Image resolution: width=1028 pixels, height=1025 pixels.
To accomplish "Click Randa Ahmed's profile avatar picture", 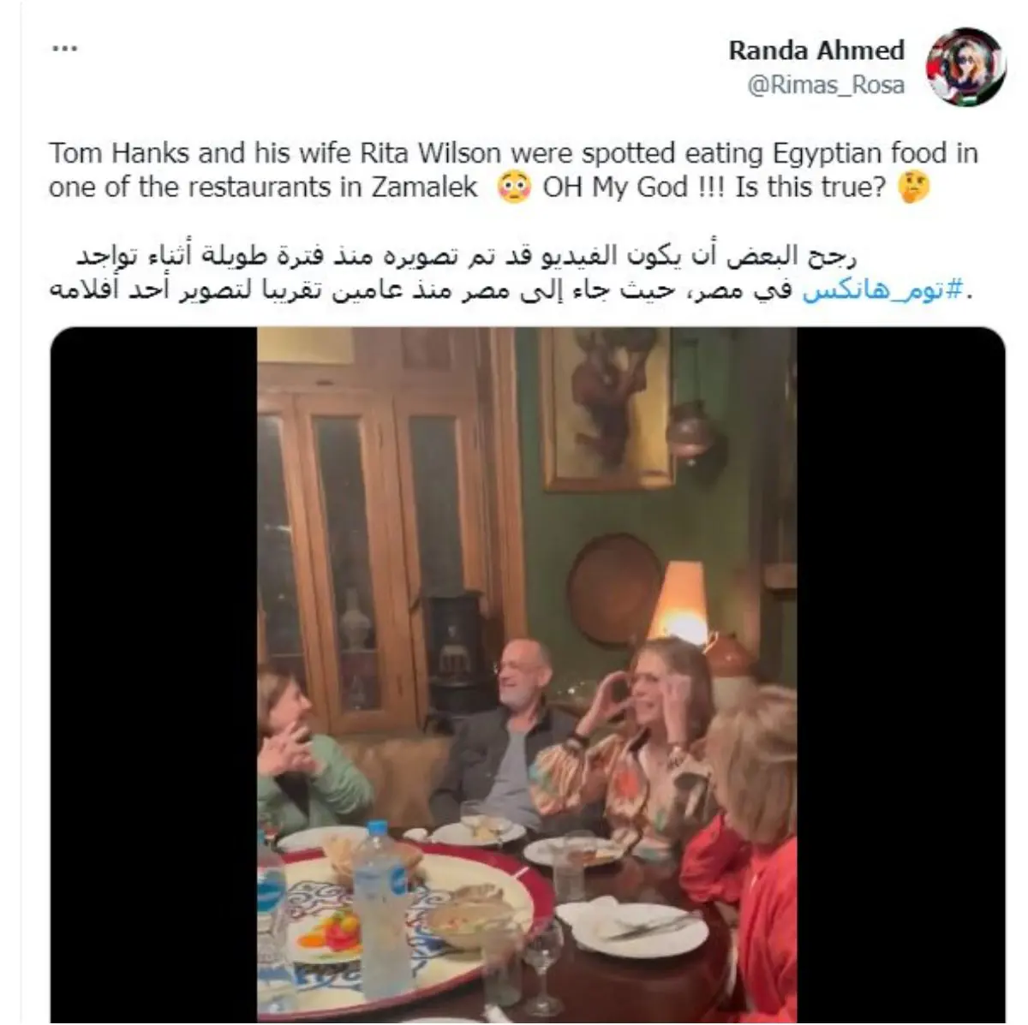I will 966,66.
